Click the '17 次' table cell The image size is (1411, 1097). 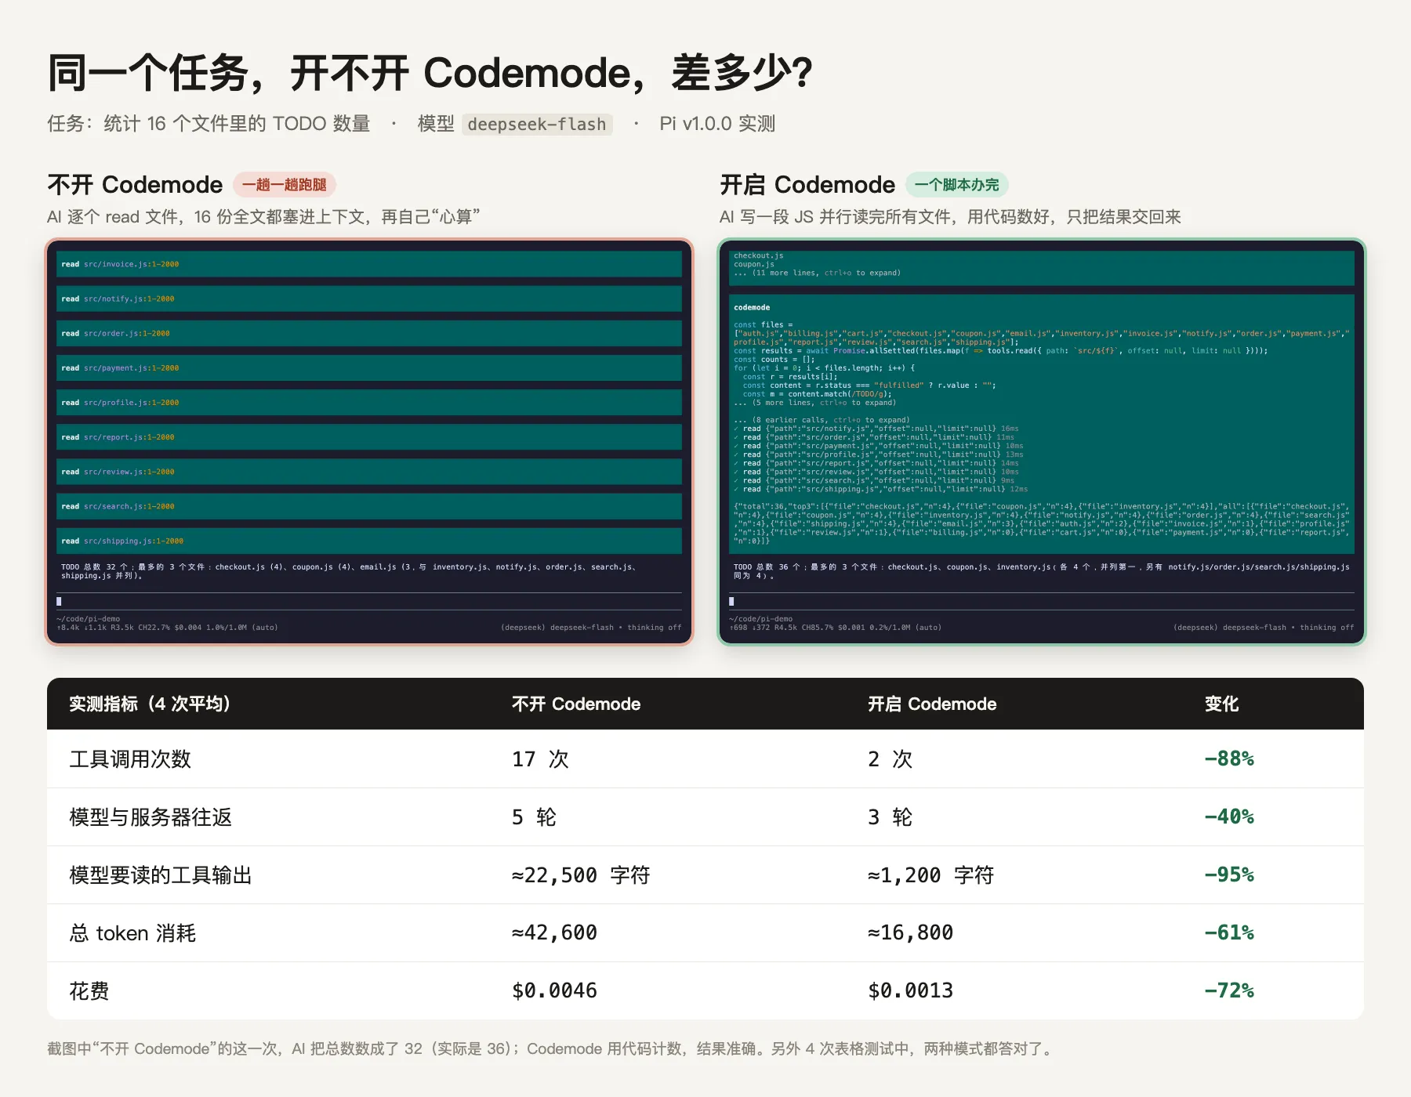[x=540, y=758]
